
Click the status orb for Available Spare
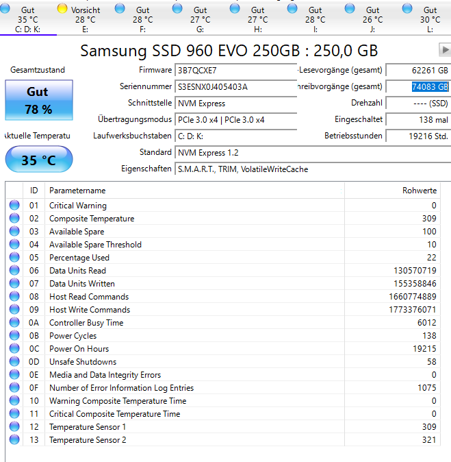pos(14,231)
